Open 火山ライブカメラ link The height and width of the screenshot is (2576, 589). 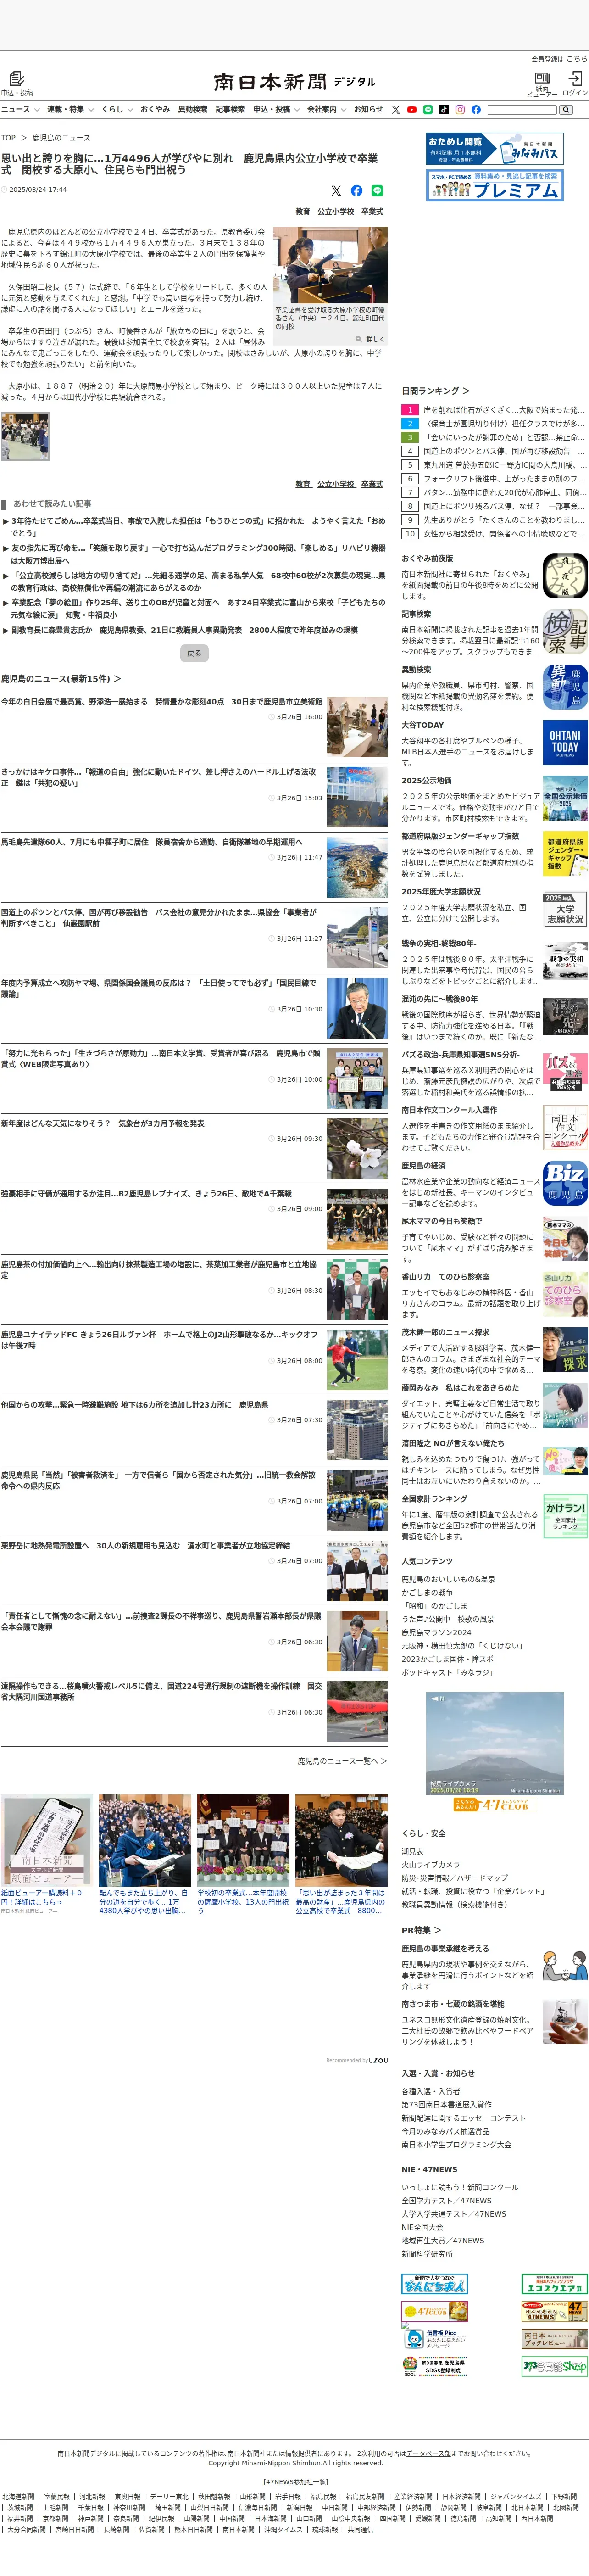(x=431, y=1865)
